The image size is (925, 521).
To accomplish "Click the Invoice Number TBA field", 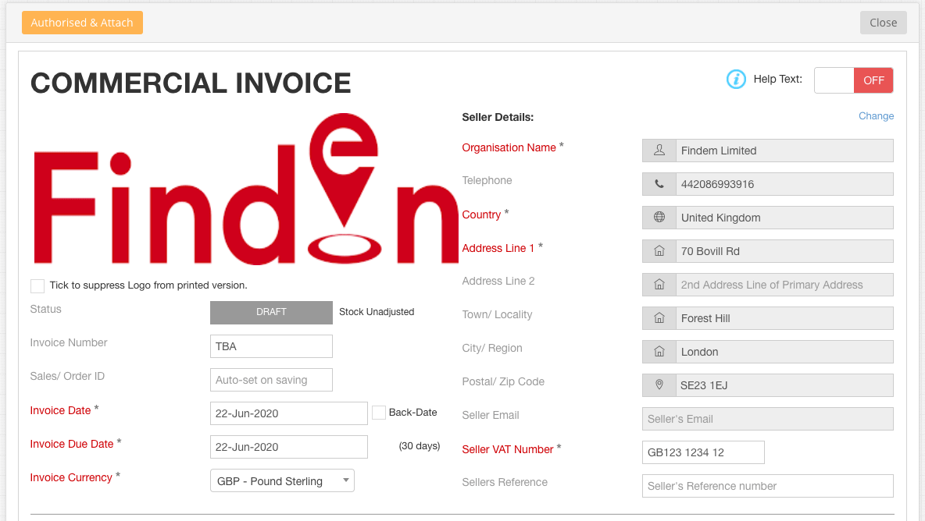I will 271,346.
